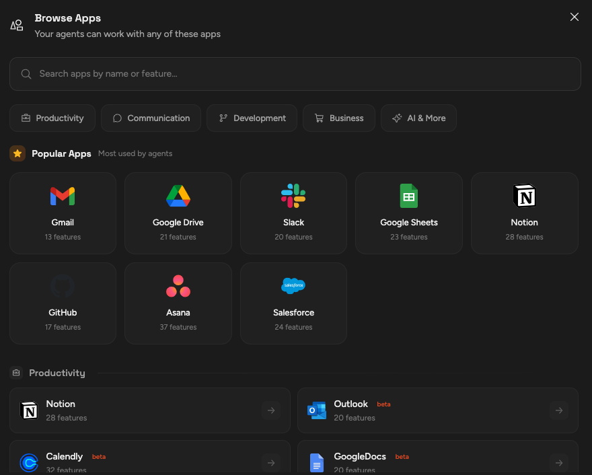
Task: Filter apps by Communication category
Action: coord(151,118)
